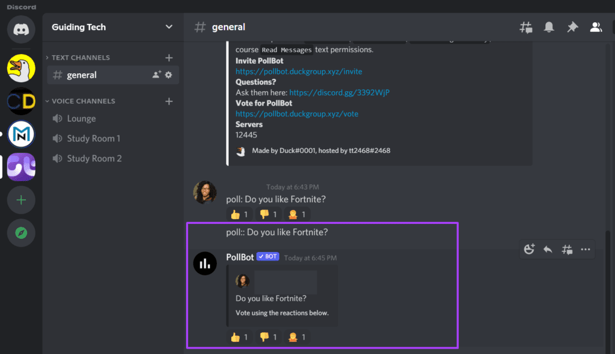Create thread from message hover toolbar
This screenshot has width=615, height=354.
[x=567, y=250]
